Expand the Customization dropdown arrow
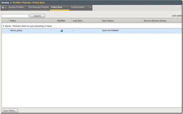The width and height of the screenshot is (183, 114). 90,7
